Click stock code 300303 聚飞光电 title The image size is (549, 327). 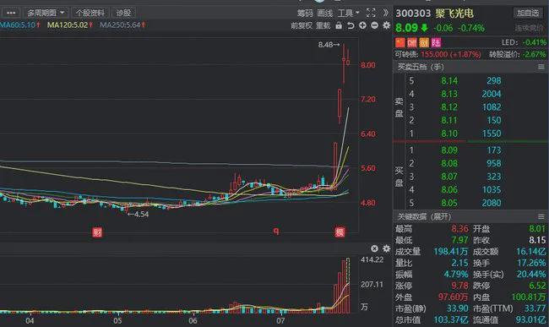(434, 14)
